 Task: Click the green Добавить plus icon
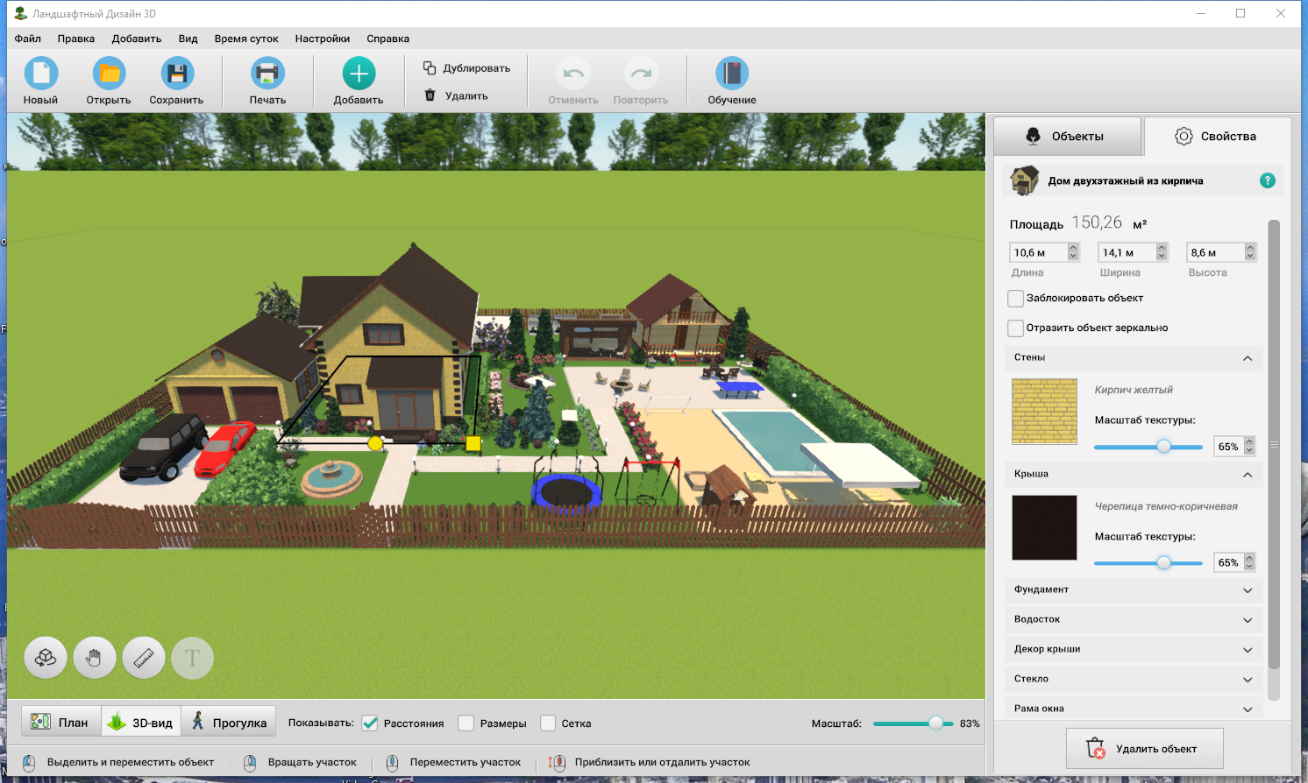pyautogui.click(x=359, y=74)
